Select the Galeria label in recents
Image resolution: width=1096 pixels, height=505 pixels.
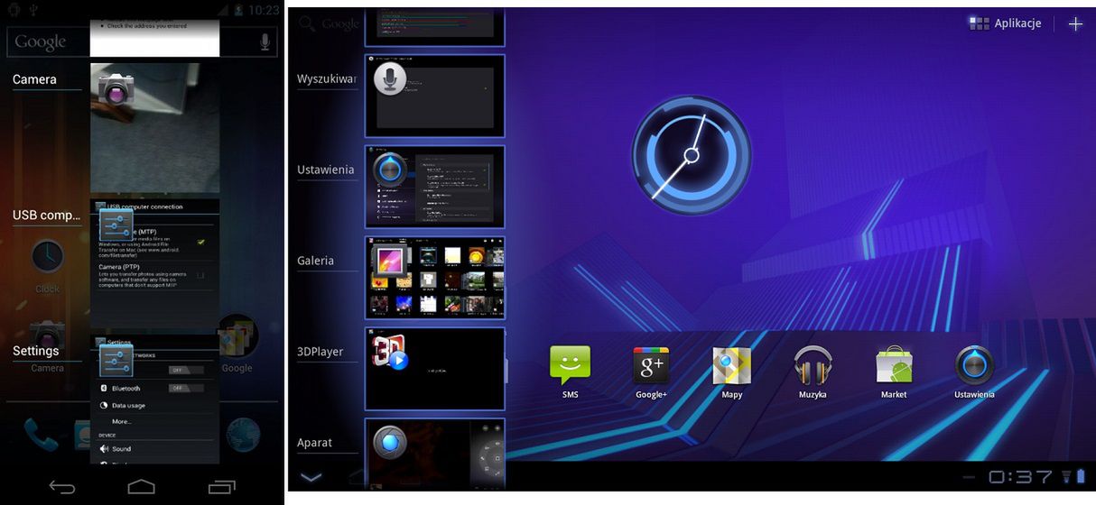point(315,261)
